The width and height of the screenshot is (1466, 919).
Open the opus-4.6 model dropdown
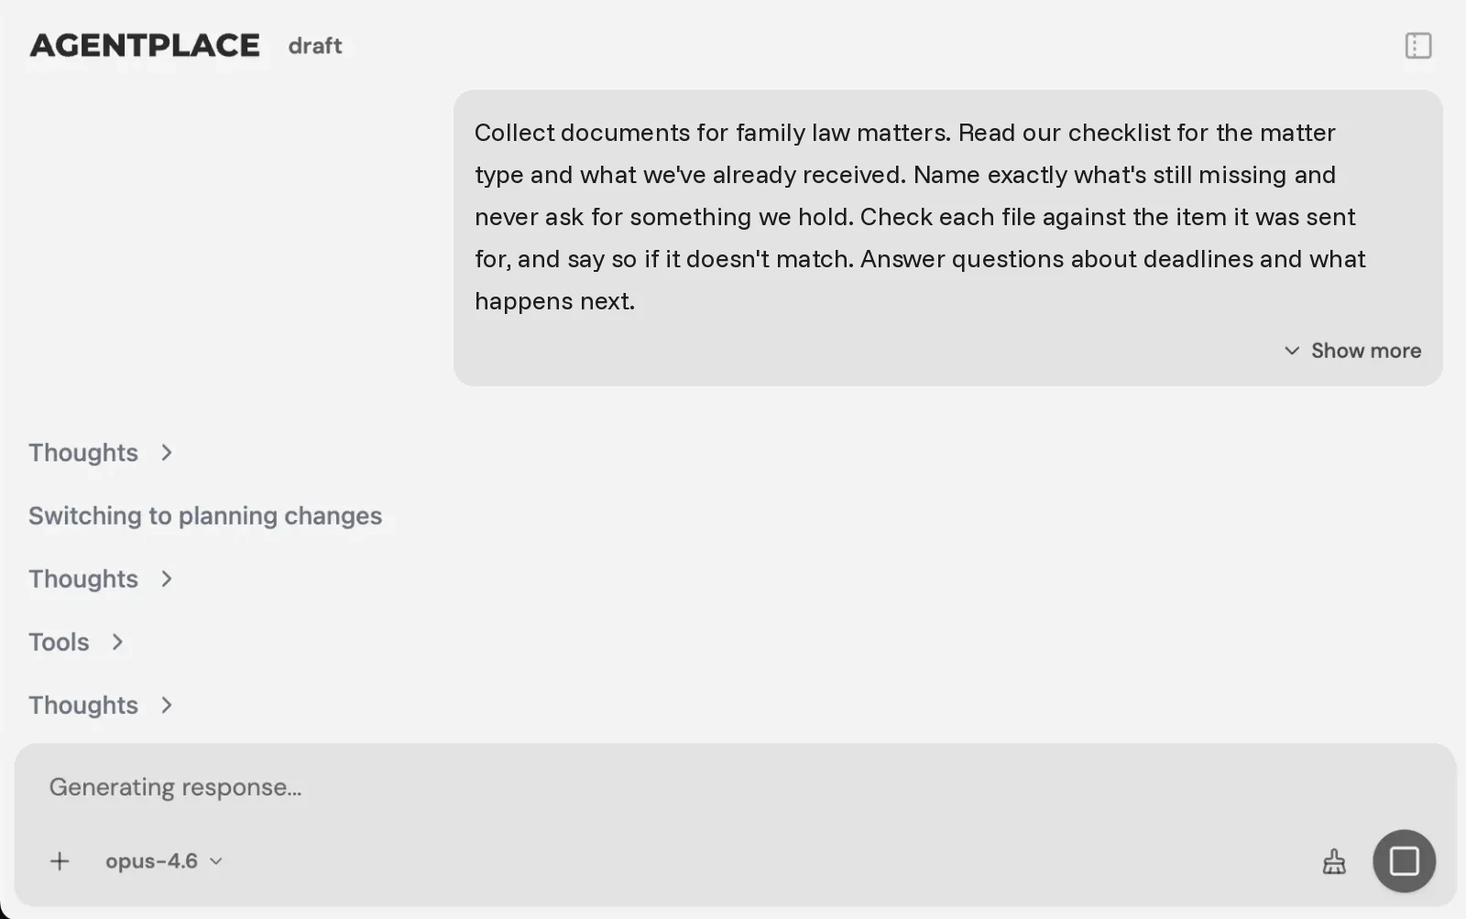coord(164,861)
